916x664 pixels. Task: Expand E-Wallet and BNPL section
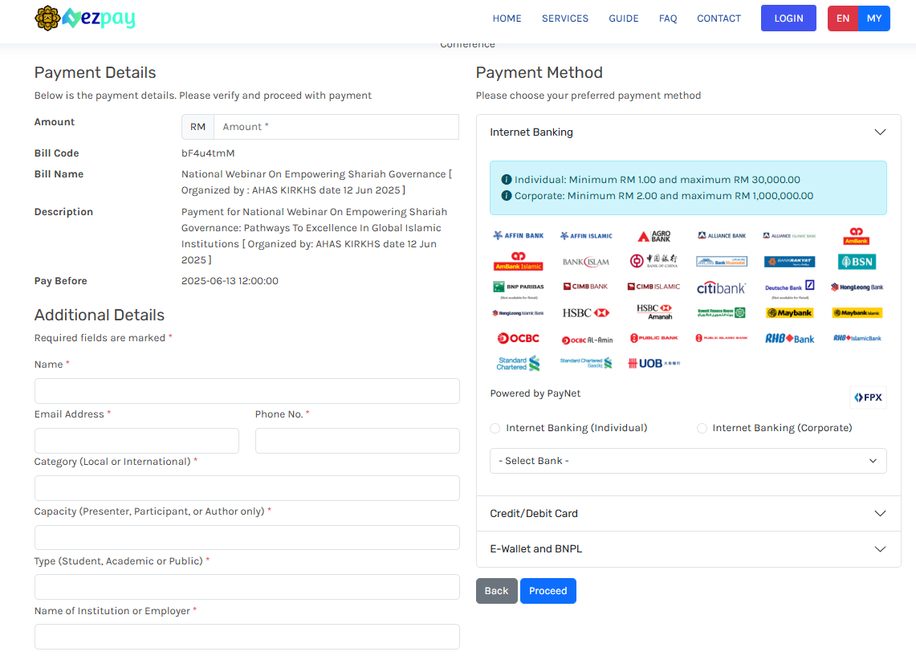point(688,549)
